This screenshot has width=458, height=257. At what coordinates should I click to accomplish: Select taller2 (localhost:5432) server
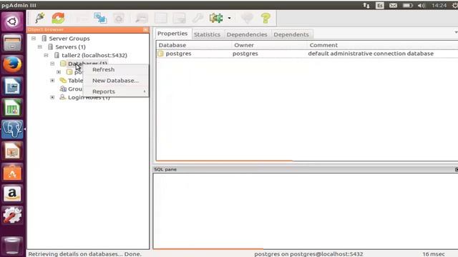(94, 56)
